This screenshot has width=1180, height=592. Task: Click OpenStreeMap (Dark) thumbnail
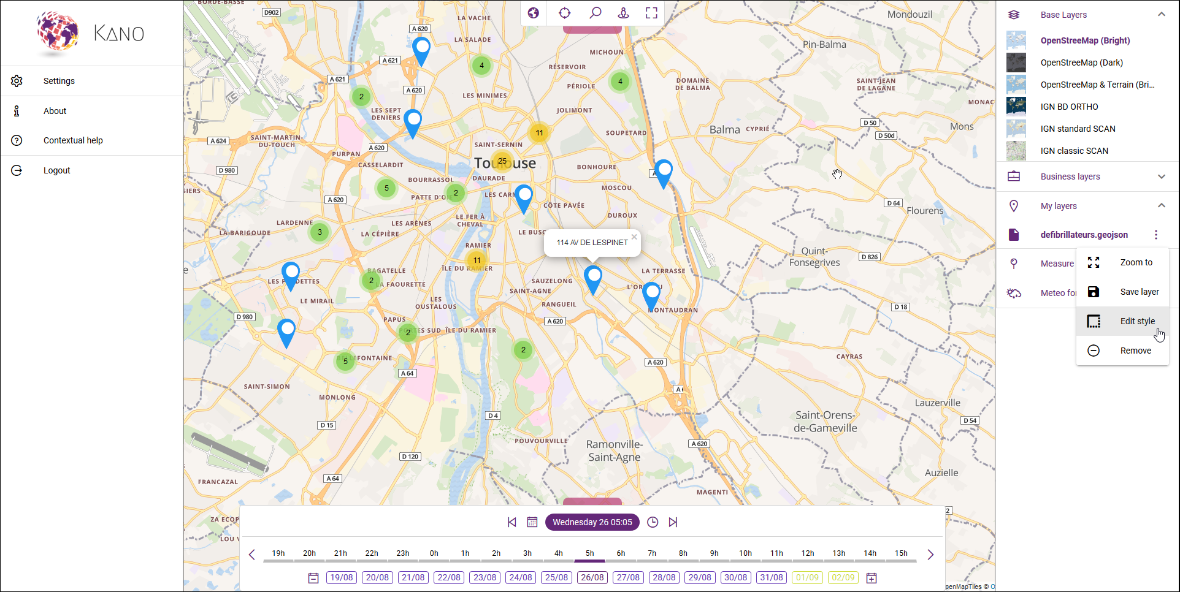pos(1016,63)
